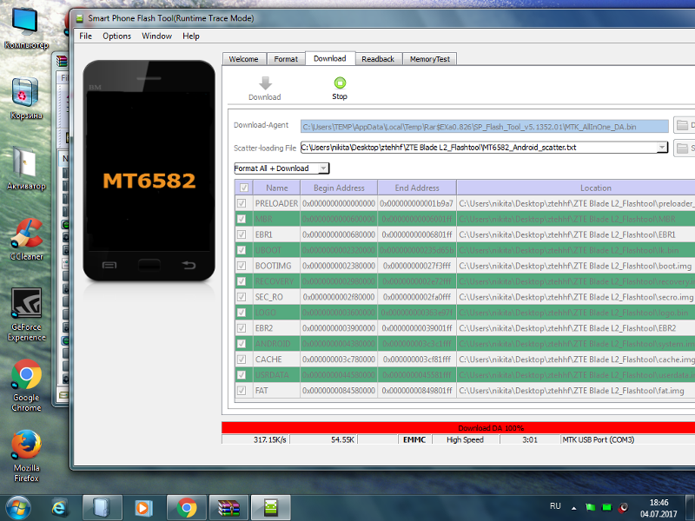Switch to Flash Tool taskbar button
Viewport: 695px width, 521px height.
coord(271,508)
